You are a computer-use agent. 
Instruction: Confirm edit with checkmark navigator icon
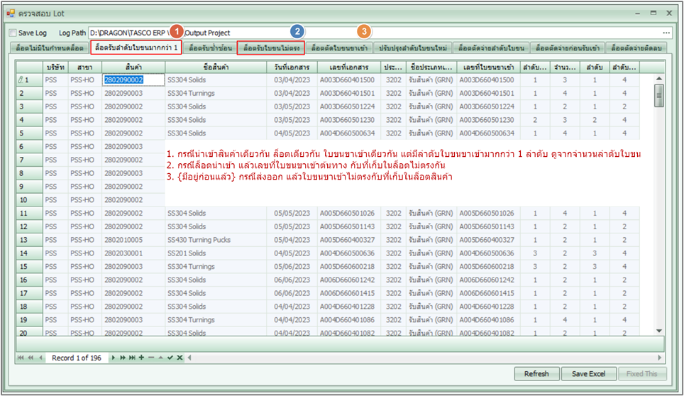pyautogui.click(x=170, y=358)
